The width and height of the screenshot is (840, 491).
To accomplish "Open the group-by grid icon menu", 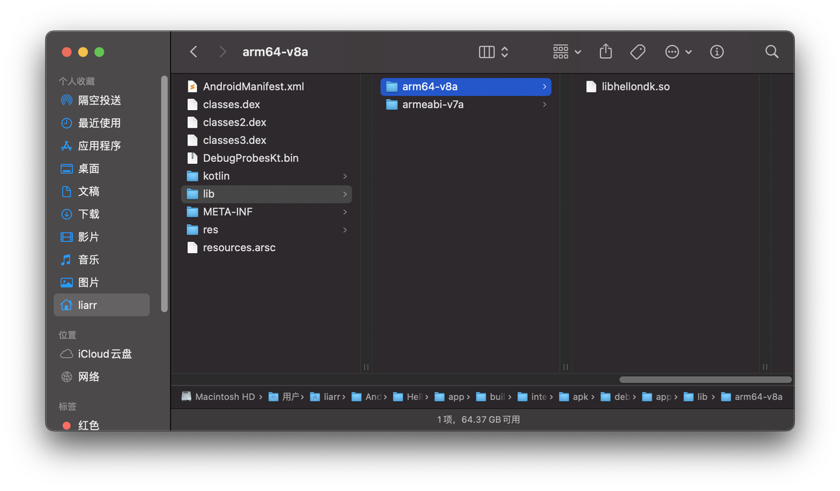I will pyautogui.click(x=560, y=52).
